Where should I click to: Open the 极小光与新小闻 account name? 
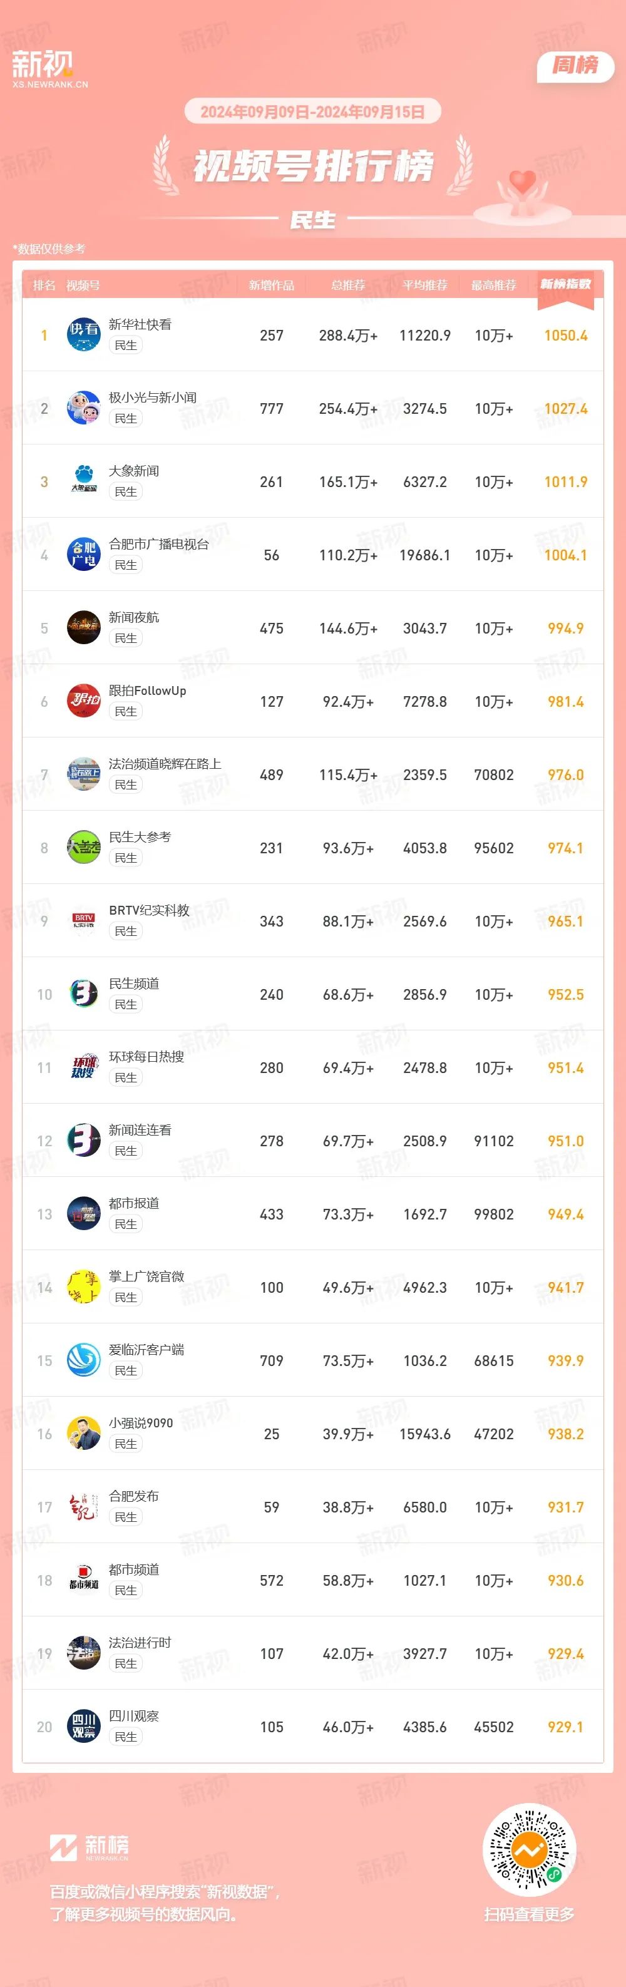tap(153, 398)
